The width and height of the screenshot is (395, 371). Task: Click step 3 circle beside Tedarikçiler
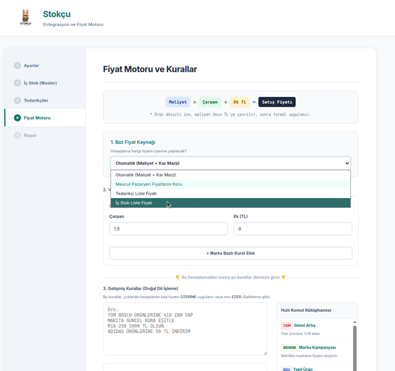click(17, 101)
